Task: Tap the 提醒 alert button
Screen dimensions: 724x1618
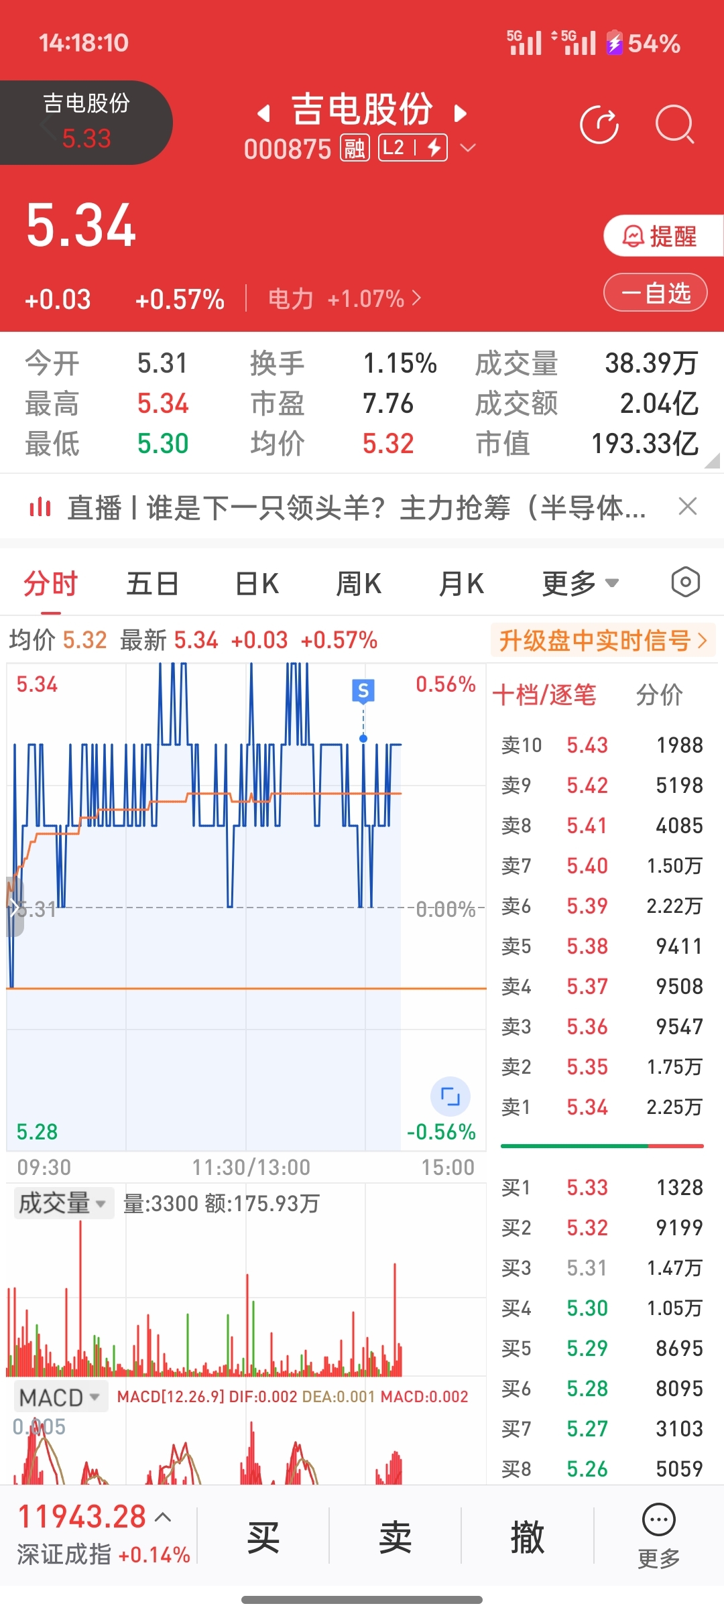Action: coord(662,236)
